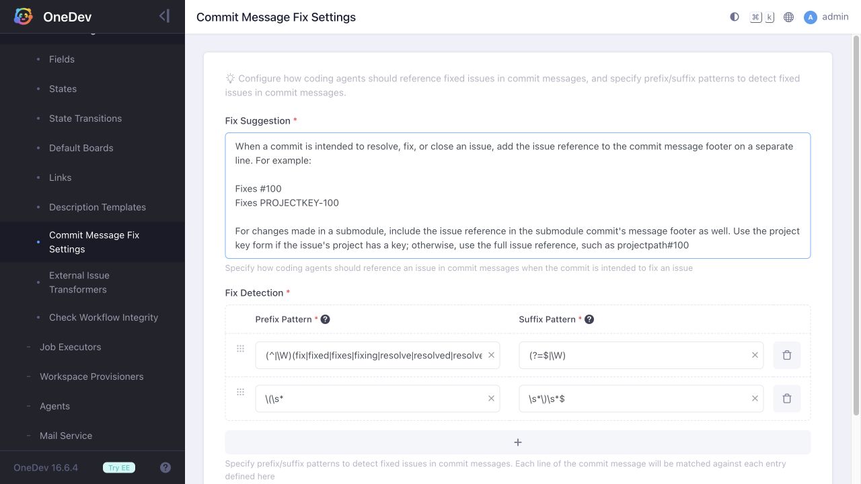The image size is (861, 484).
Task: Open Links in the sidebar
Action: click(x=60, y=177)
